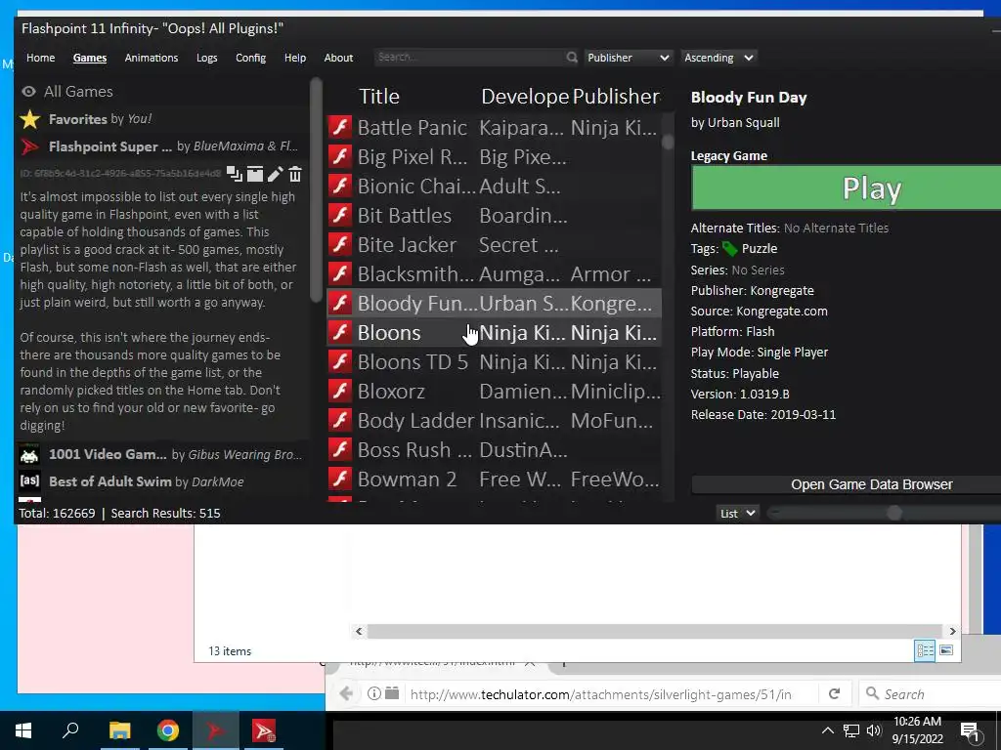Open File Explorer from the taskbar
The height and width of the screenshot is (750, 1001).
point(119,730)
